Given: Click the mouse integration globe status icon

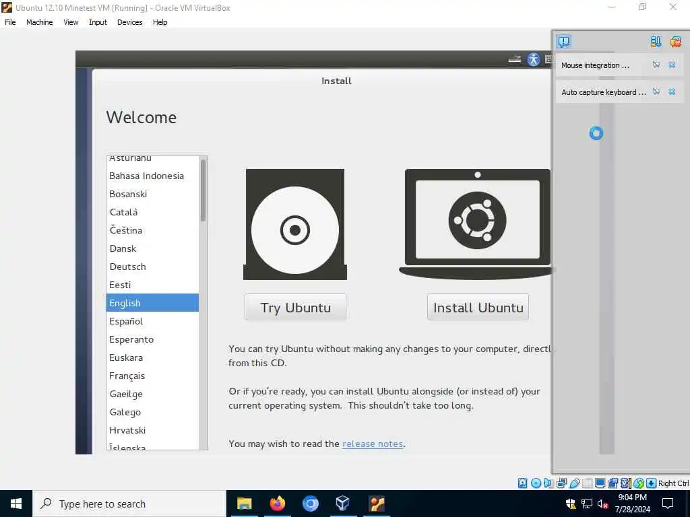Looking at the screenshot, I should pos(639,483).
